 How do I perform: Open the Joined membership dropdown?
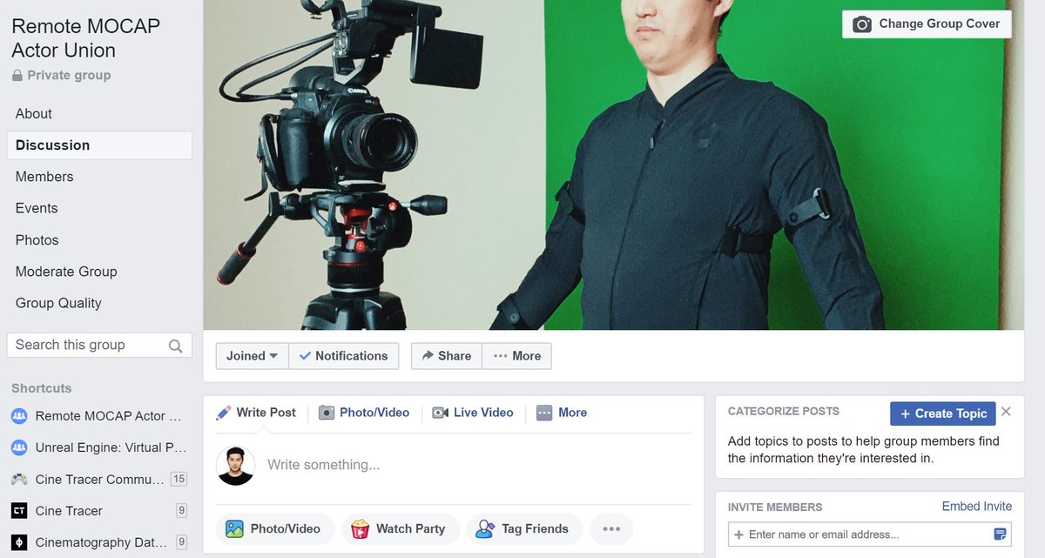click(251, 355)
